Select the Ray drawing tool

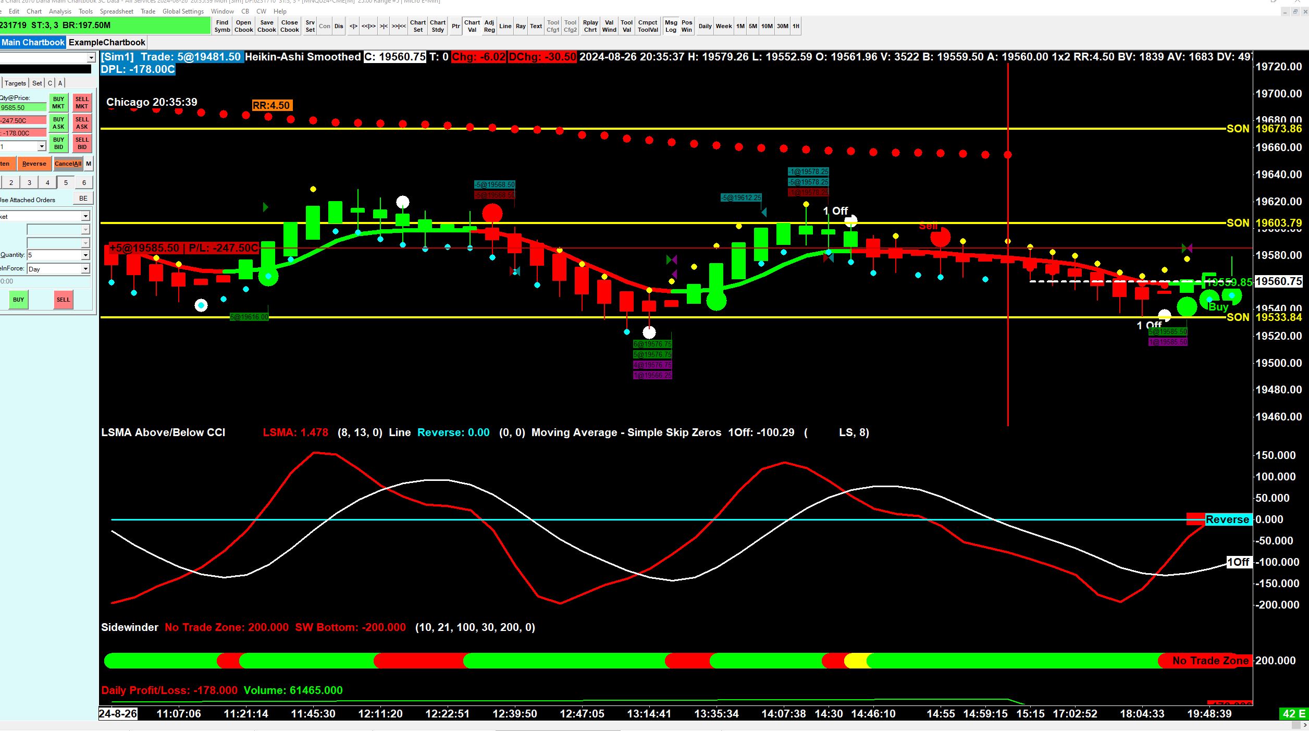coord(521,26)
